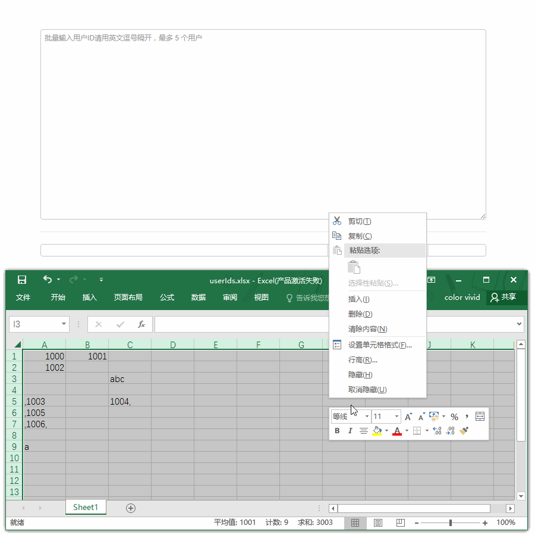535x535 pixels.
Task: Click the decrease font size icon
Action: [x=421, y=417]
